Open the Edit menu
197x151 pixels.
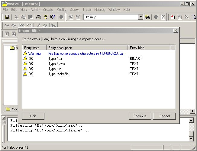click(x=14, y=10)
